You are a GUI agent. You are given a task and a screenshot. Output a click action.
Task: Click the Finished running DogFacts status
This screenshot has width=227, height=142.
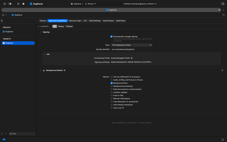[140, 4]
